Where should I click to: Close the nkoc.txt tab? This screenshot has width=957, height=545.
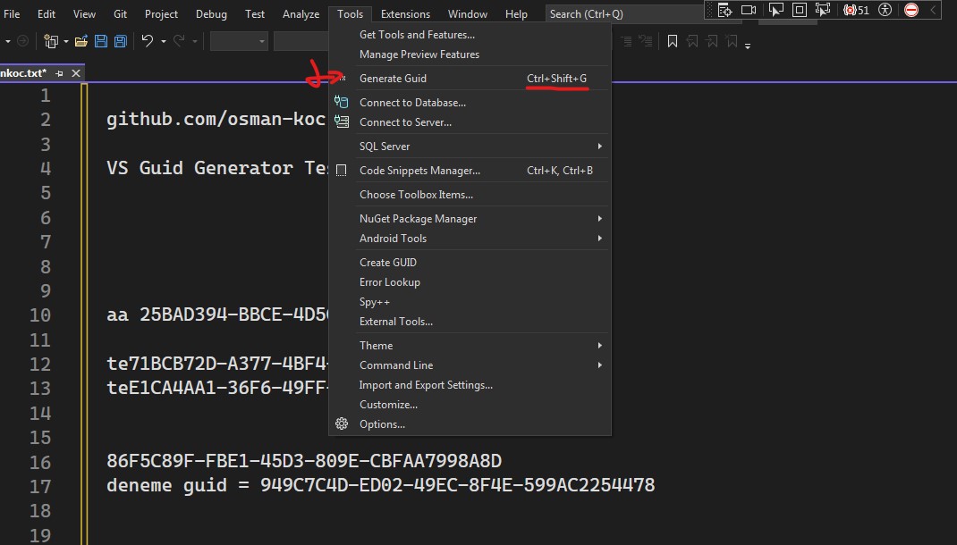(76, 73)
